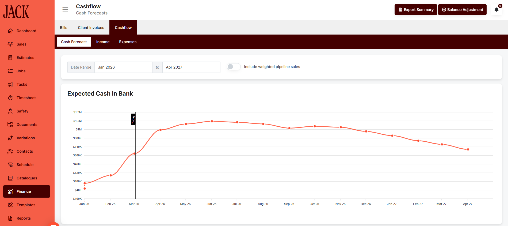Click the Cash Forecasts subtitle text

click(x=92, y=13)
